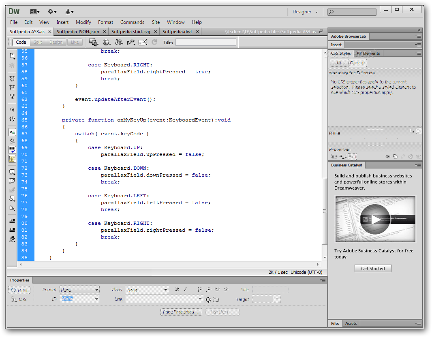Screen dimensions: 432x337
Task: Click the Recent Snippets icon
Action: pyautogui.click(x=12, y=198)
